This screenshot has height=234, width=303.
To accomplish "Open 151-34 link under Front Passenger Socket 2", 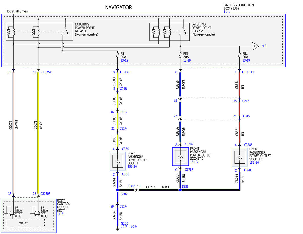I will click(195, 162).
